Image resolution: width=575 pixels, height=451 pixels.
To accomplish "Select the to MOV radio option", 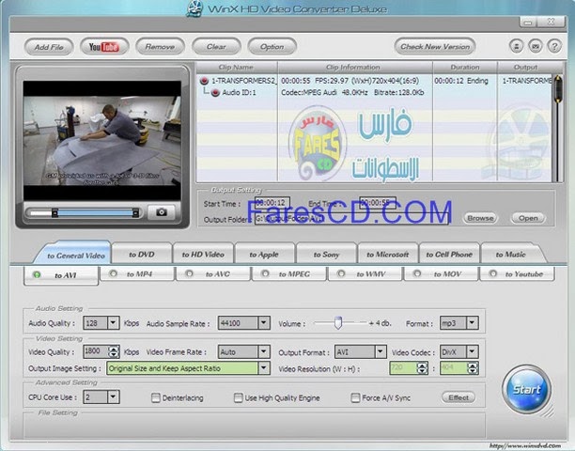I will pos(417,273).
